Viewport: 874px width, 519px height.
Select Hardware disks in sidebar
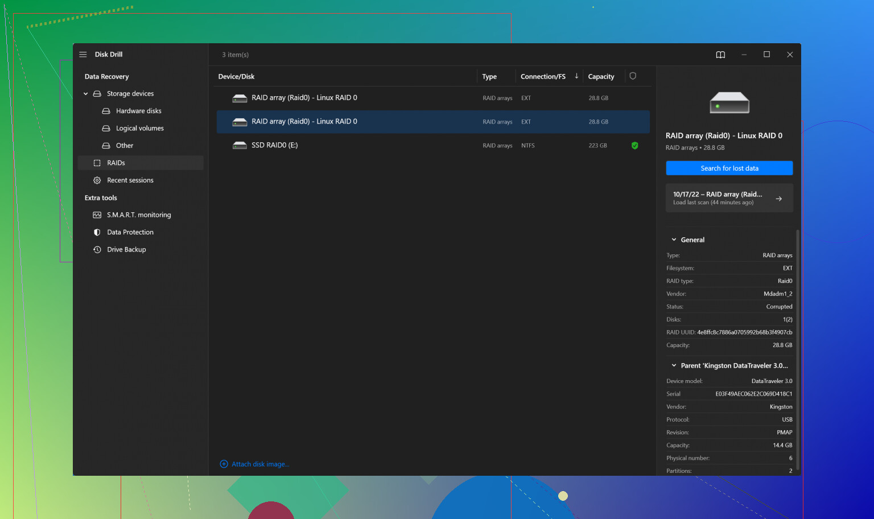click(x=138, y=111)
